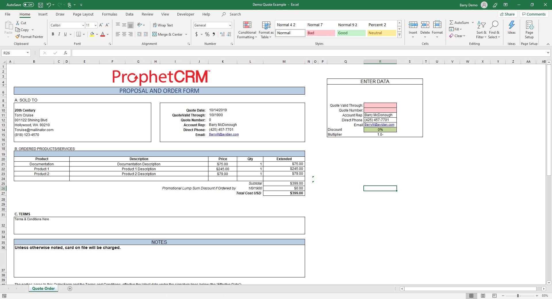The width and height of the screenshot is (552, 299).
Task: Click the Copy icon
Action: coord(18,30)
